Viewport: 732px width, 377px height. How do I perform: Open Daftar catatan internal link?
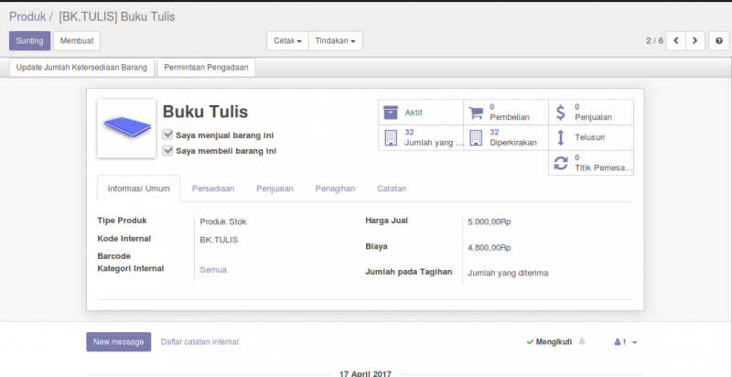pos(199,342)
